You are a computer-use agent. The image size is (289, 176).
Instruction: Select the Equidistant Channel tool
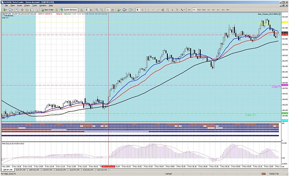point(163,10)
